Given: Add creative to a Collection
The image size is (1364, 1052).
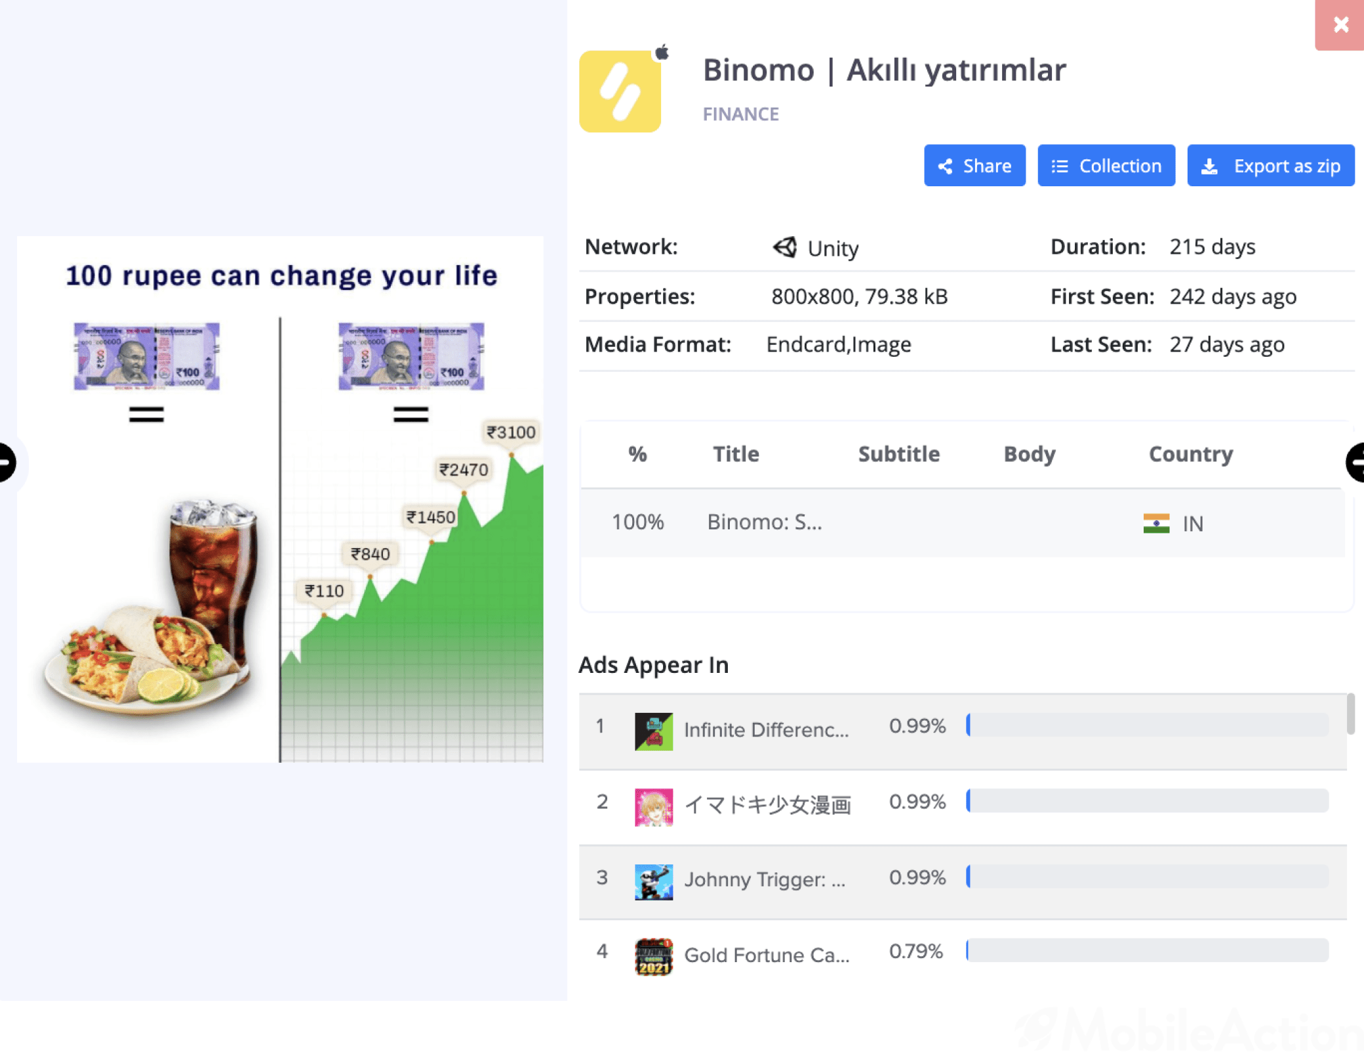Looking at the screenshot, I should coord(1106,165).
